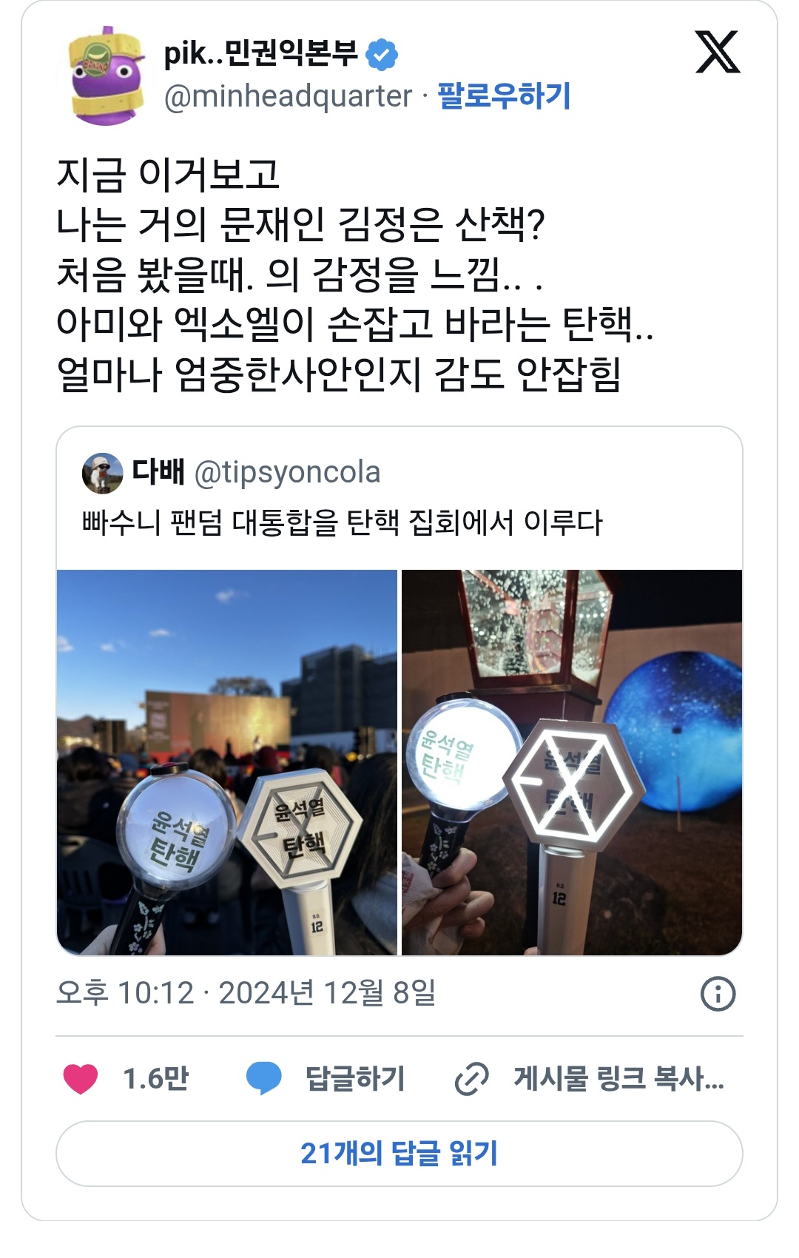The height and width of the screenshot is (1258, 799).
Task: Click the pik..민권익본부 display name
Action: (260, 53)
